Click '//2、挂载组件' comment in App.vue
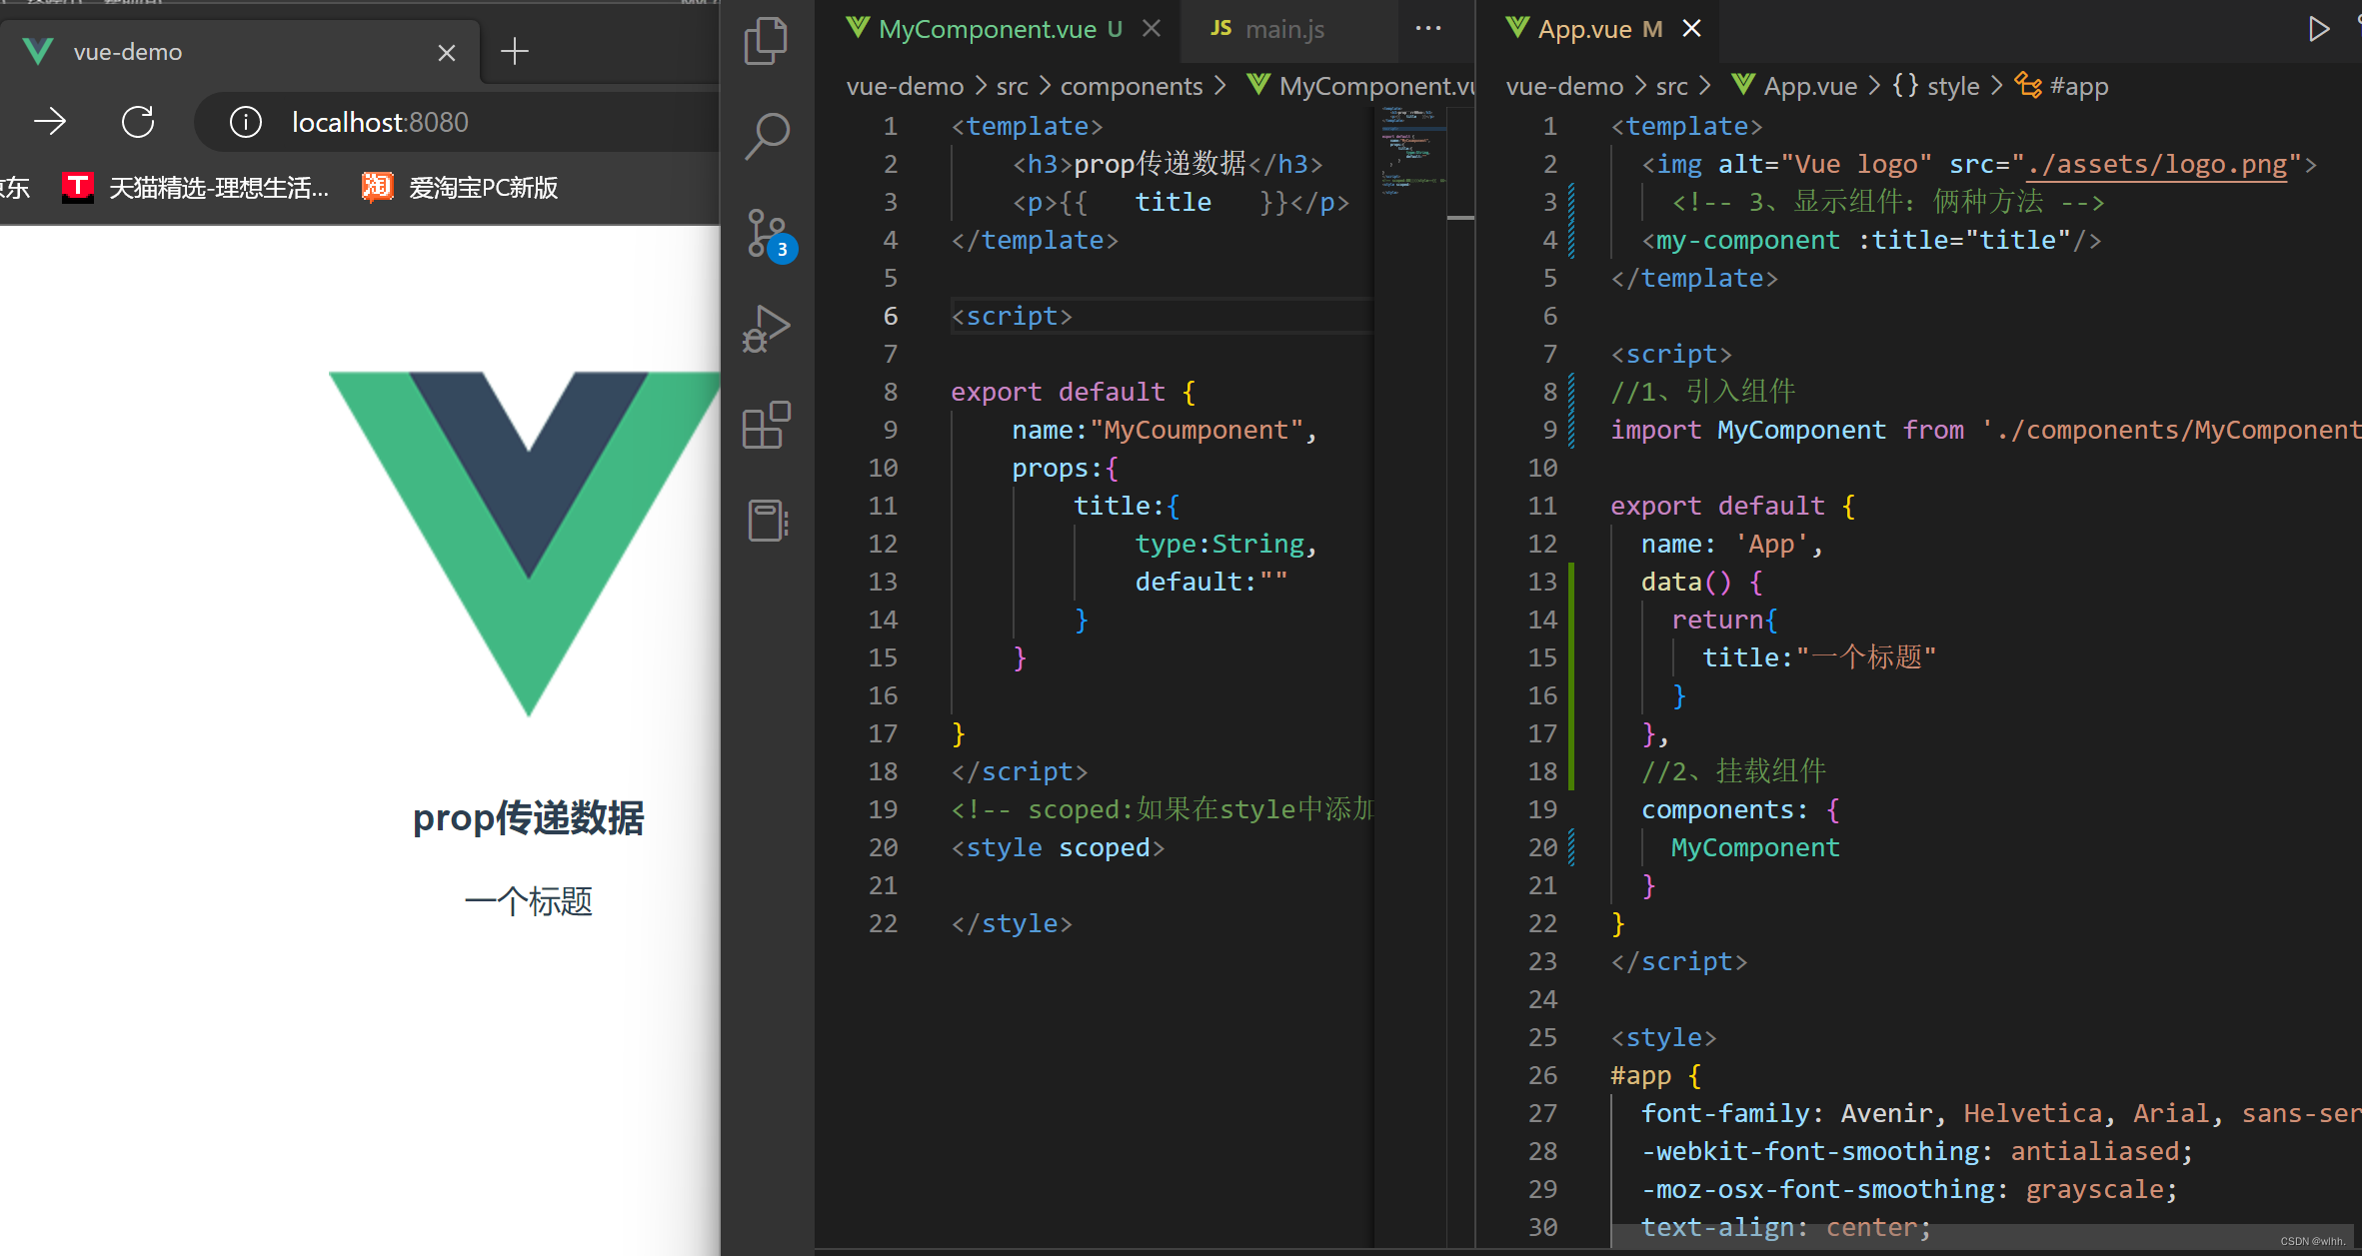The image size is (2362, 1256). (x=1733, y=771)
